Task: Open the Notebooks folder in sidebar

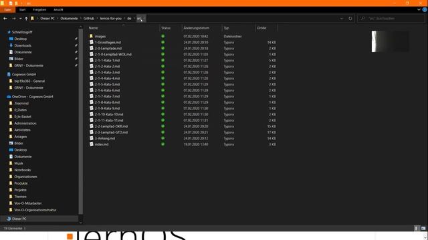Action: click(x=22, y=170)
